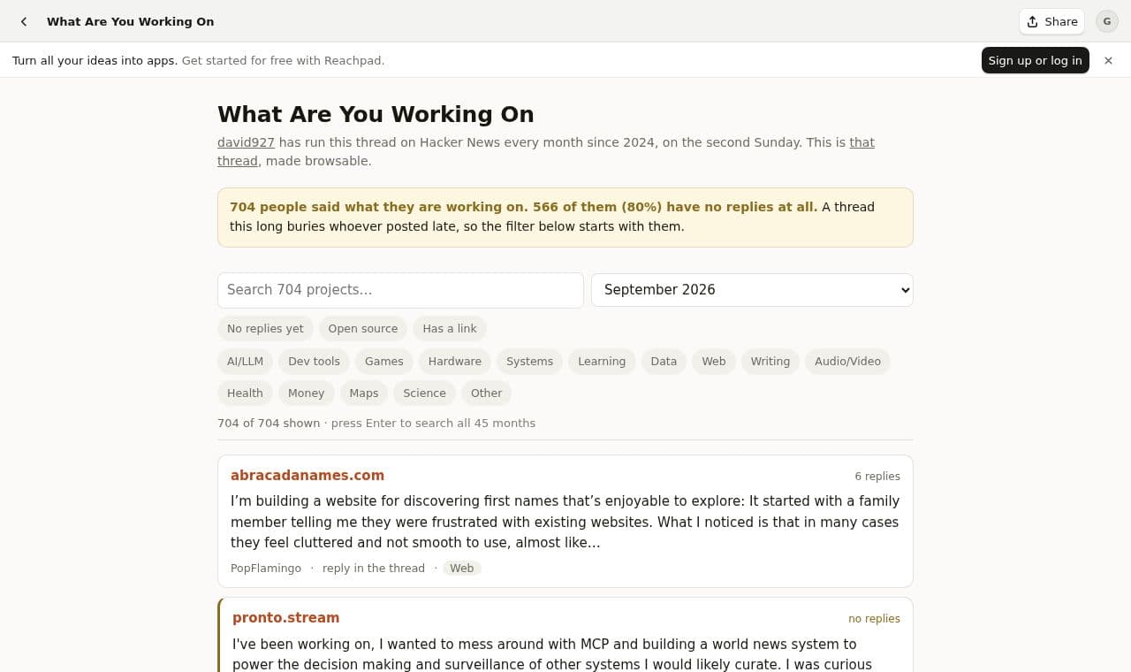This screenshot has width=1131, height=672.
Task: Select the Systems category chip
Action: click(x=530, y=362)
